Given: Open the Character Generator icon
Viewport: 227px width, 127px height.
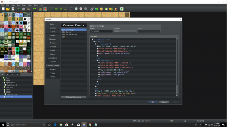Looking at the screenshot, I should point(116,9).
